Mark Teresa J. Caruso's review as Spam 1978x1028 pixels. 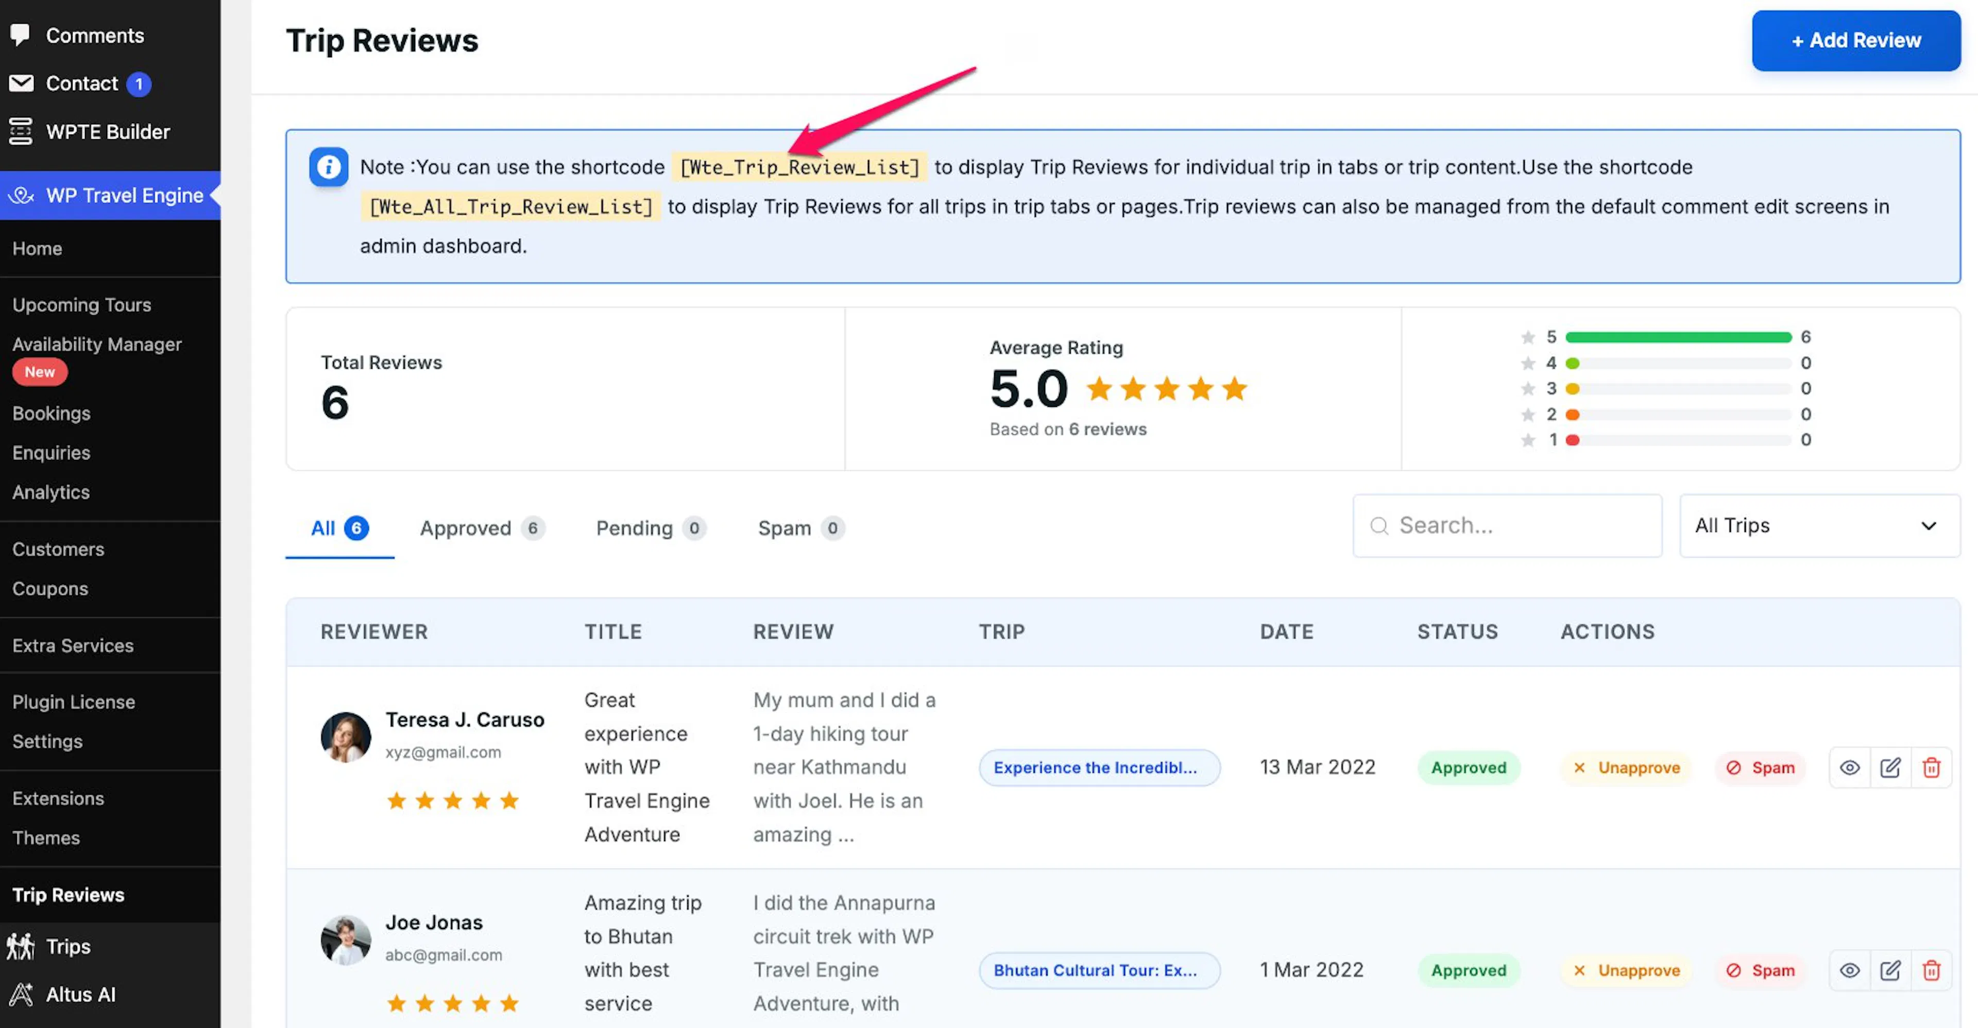click(1760, 767)
